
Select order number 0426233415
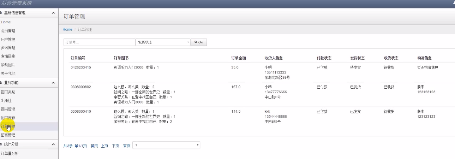(81, 67)
